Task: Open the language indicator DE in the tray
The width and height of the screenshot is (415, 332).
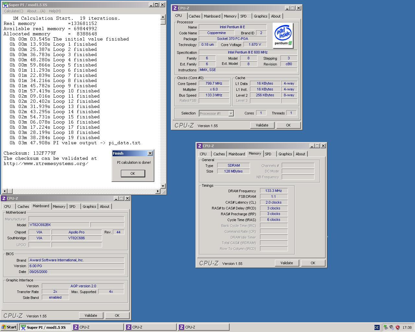Action: [x=377, y=327]
